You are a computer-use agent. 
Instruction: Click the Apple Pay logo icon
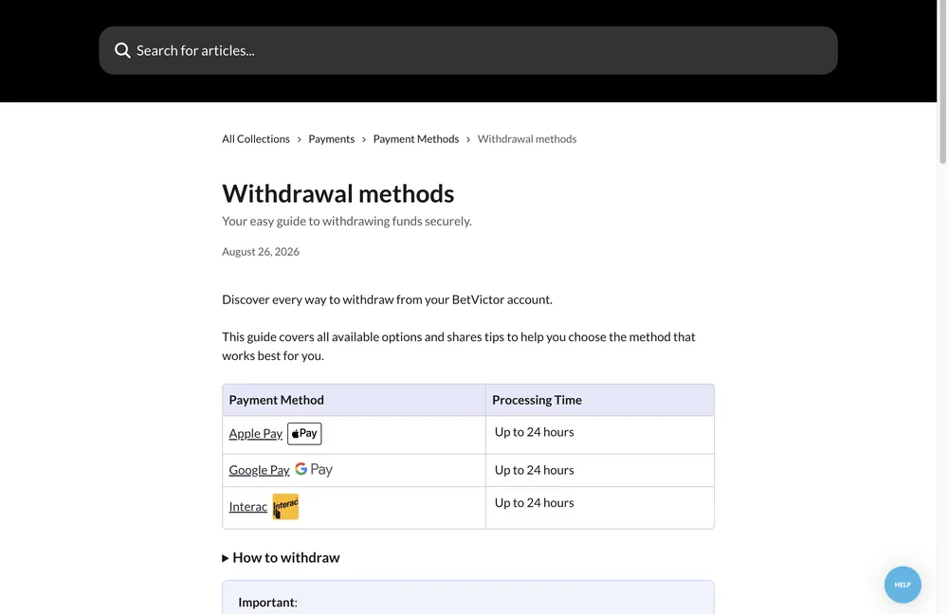click(x=304, y=433)
